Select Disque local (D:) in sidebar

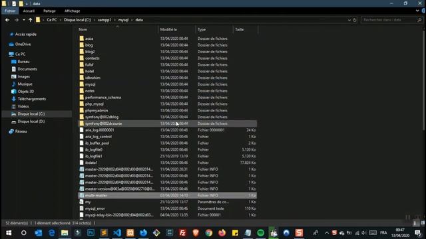(x=31, y=121)
